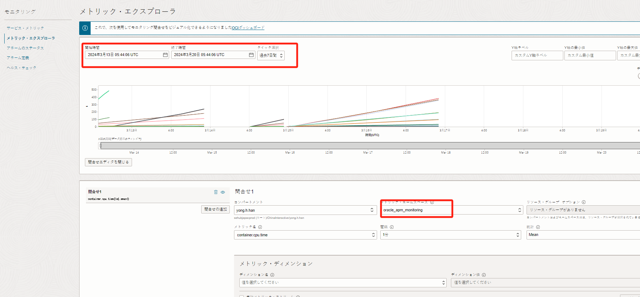Open the コンパートメント yong.h.han dropdown
This screenshot has height=297, width=640.
point(305,210)
